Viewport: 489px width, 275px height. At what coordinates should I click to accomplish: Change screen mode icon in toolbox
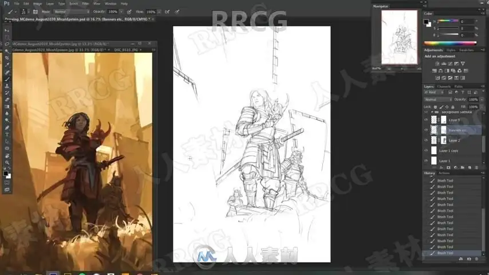(x=7, y=190)
